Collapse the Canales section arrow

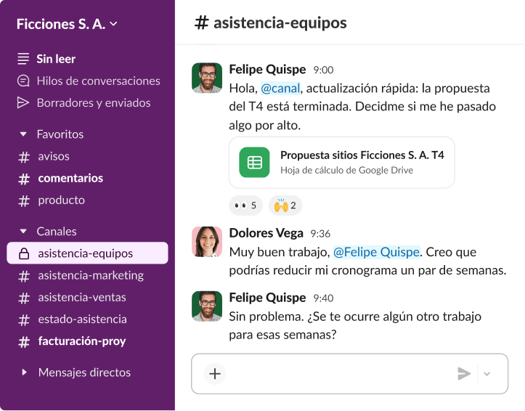(23, 231)
